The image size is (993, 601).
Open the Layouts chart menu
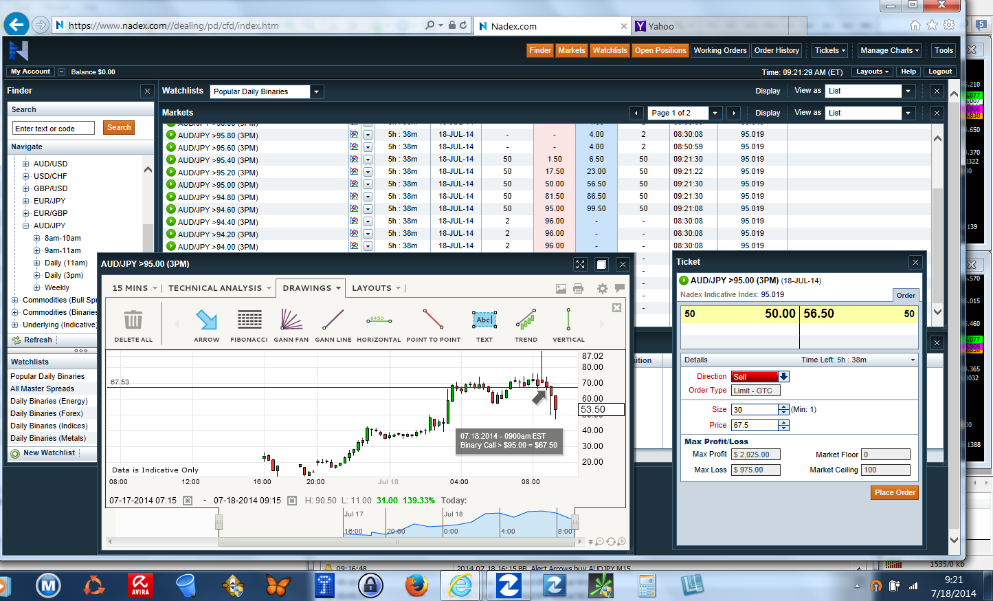pyautogui.click(x=377, y=288)
